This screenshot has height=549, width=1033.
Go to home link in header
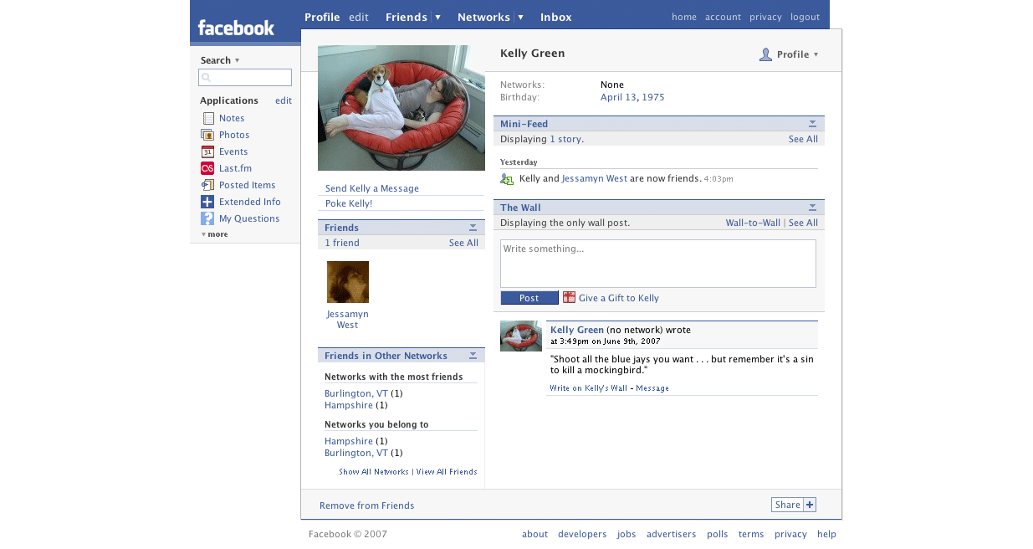coord(684,17)
